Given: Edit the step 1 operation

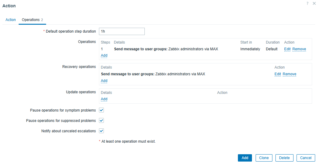Looking at the screenshot, I should click(x=287, y=49).
